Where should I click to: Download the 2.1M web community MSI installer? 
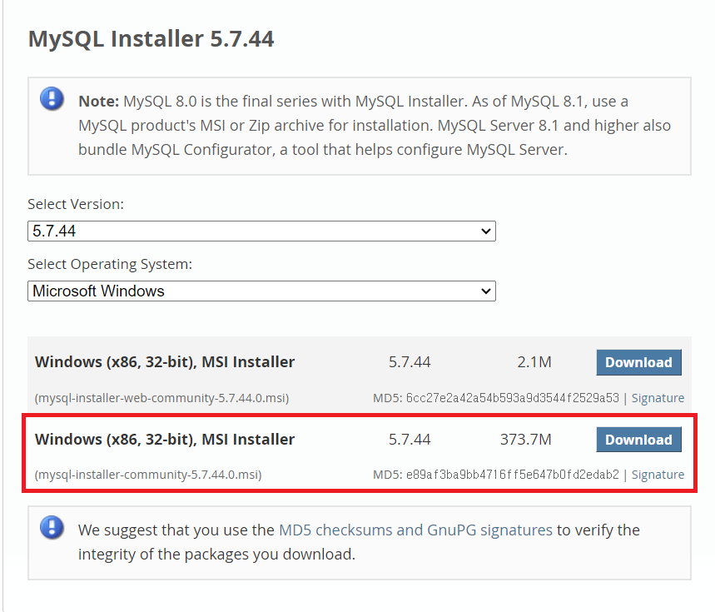point(639,362)
